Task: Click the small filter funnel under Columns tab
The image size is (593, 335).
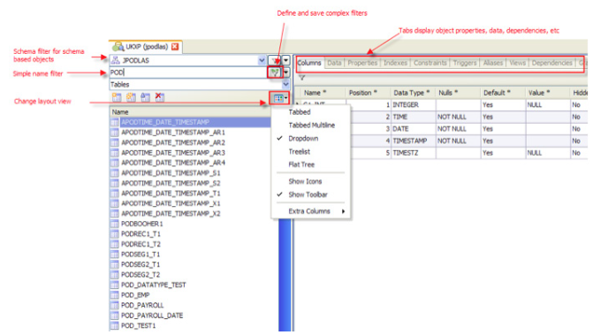Action: tap(301, 78)
